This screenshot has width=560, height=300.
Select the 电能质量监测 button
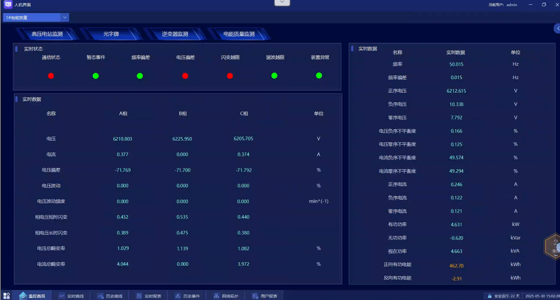tap(238, 34)
